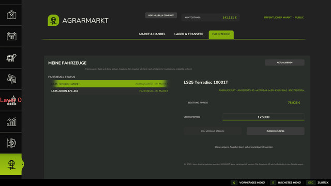This screenshot has height=186, width=331.
Task: Switch to Markt & Handel tab
Action: [152, 34]
